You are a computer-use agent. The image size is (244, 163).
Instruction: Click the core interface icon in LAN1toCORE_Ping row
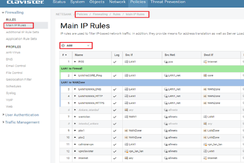tap(205, 75)
